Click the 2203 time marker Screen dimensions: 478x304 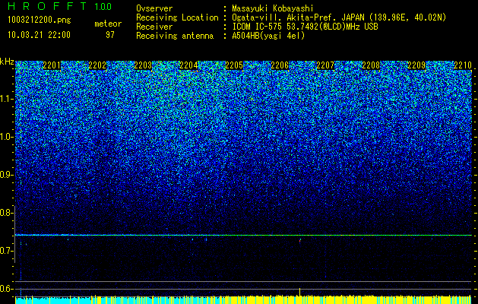point(143,65)
